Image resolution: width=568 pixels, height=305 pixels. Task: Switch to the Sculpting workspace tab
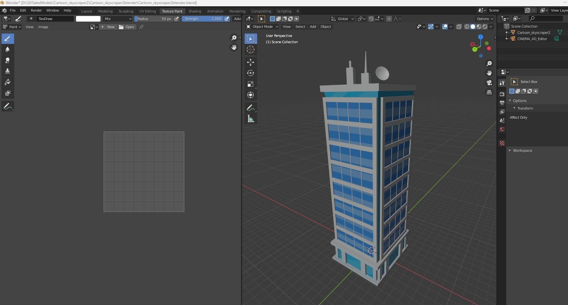126,11
